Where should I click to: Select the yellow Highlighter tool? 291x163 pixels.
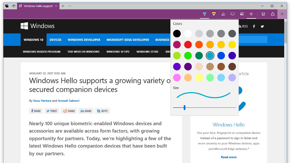tap(214, 14)
